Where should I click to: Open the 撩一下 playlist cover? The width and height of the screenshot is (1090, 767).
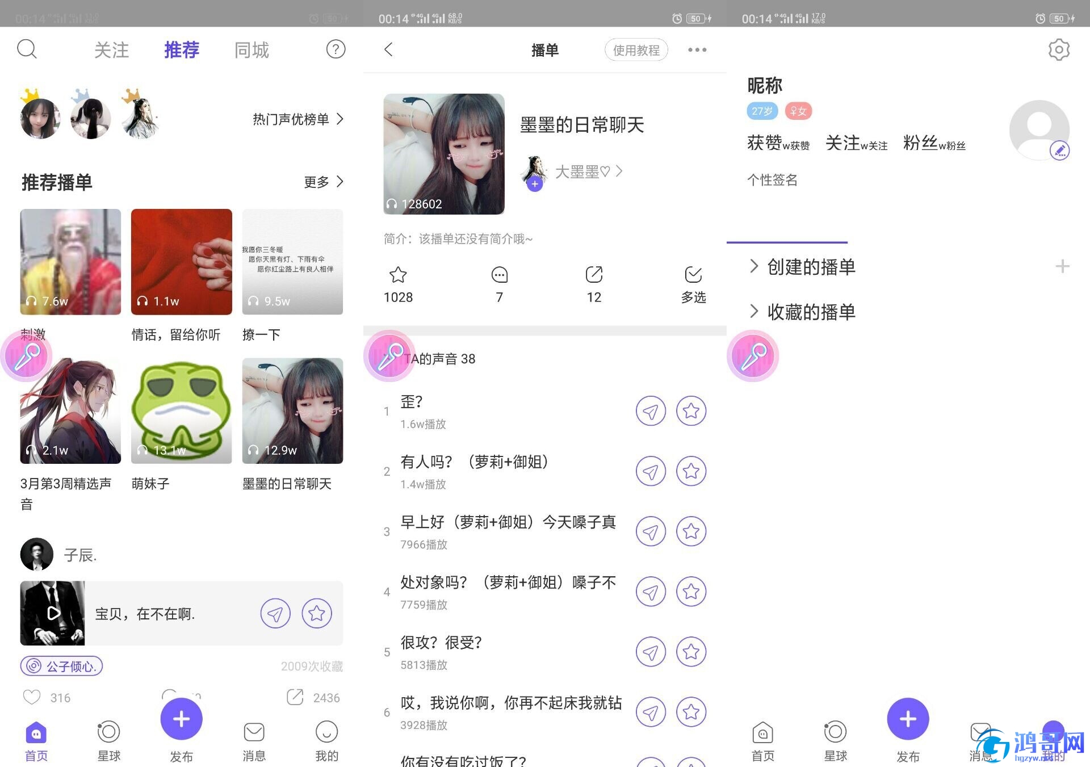pyautogui.click(x=292, y=262)
